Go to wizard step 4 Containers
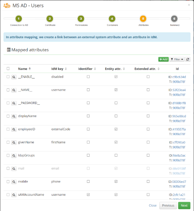194x211 pixels. [112, 19]
